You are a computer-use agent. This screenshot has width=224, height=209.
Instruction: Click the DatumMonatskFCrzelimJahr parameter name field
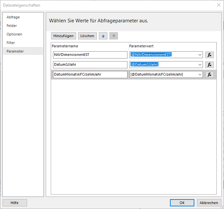[90, 75]
